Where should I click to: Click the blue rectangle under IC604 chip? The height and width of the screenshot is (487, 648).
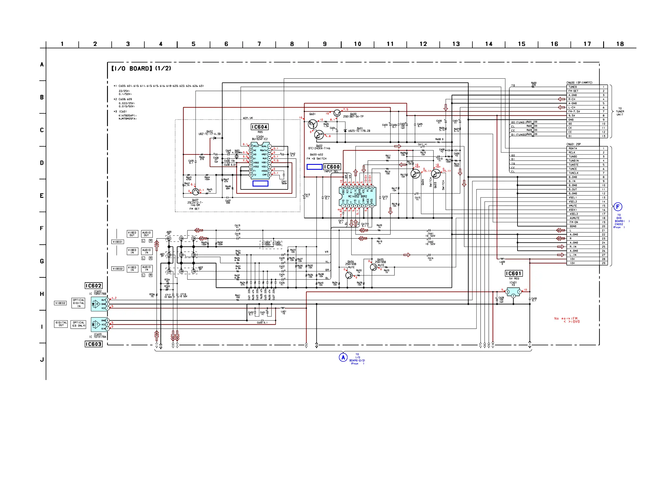[x=260, y=183]
